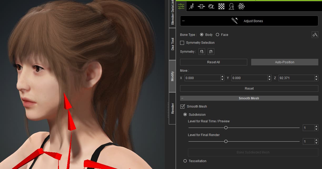This screenshot has width=322, height=169.
Task: Collapse the Smooth Mesh section
Action: pyautogui.click(x=182, y=98)
